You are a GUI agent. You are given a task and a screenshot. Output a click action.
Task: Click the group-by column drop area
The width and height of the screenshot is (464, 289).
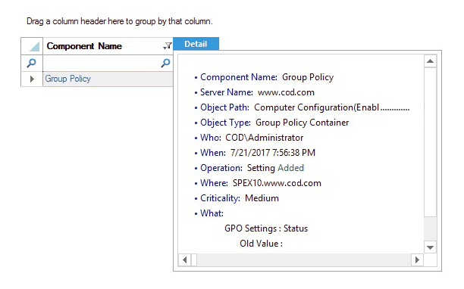120,21
